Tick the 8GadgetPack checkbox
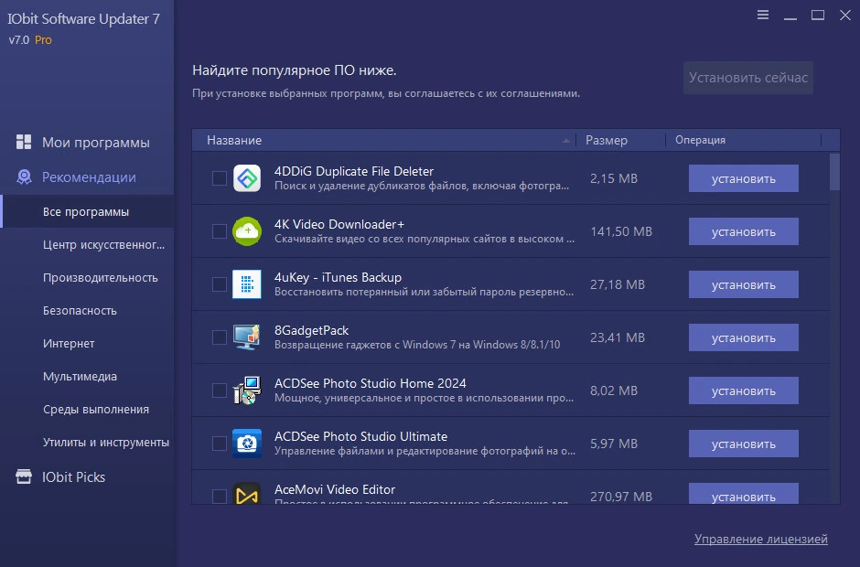Image resolution: width=860 pixels, height=567 pixels. coord(220,337)
